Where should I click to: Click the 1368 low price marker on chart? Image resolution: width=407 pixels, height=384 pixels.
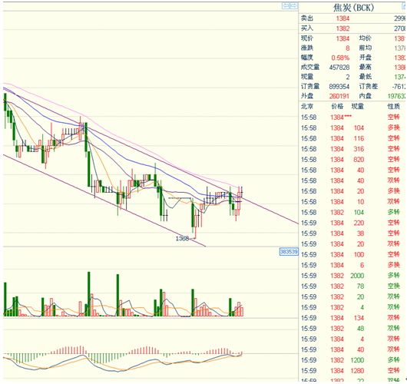[x=182, y=238]
